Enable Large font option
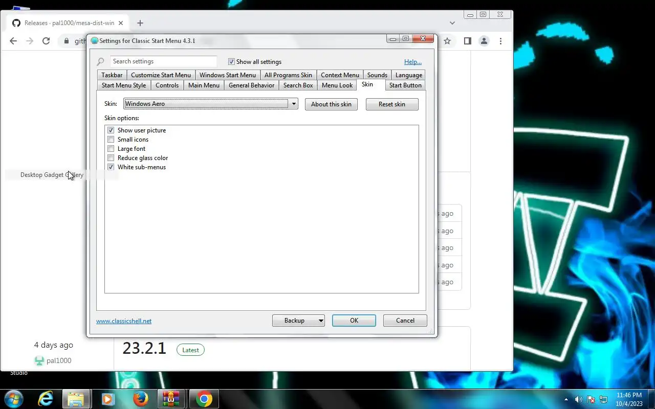The height and width of the screenshot is (409, 655). [111, 149]
